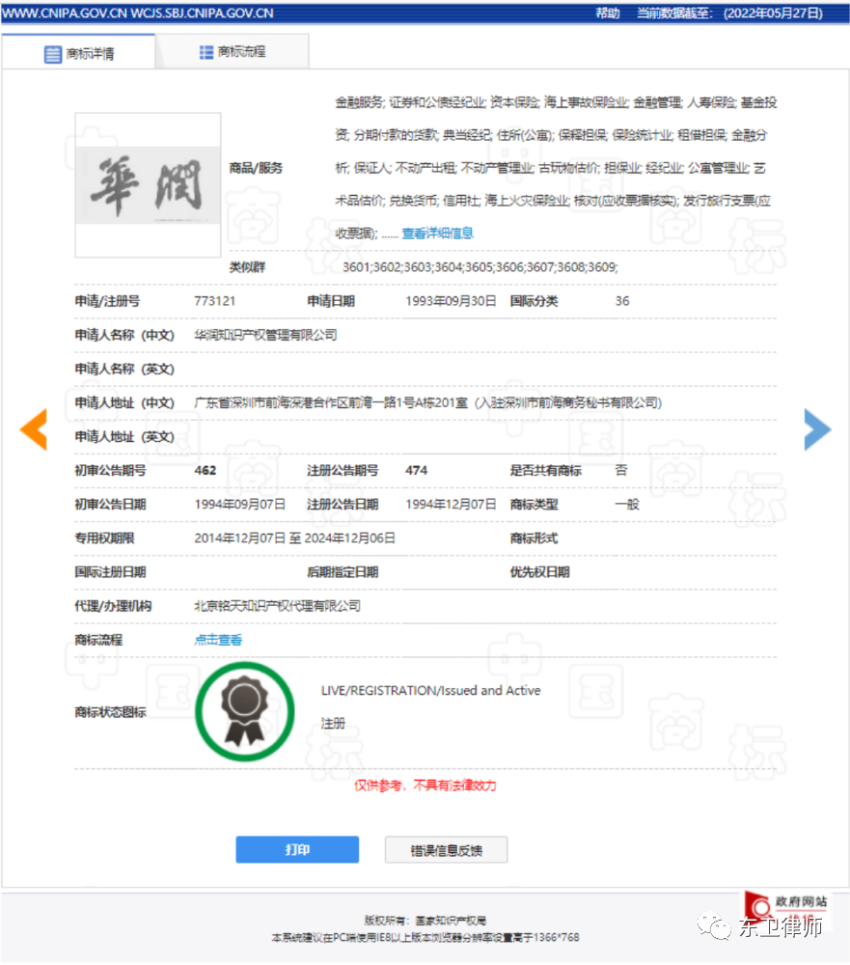Viewport: 850px width, 965px height.
Task: Click the 错误信息反馈 button
Action: [447, 850]
